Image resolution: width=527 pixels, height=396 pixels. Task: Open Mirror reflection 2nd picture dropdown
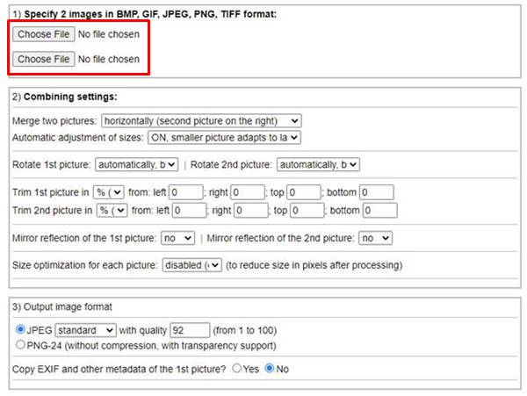point(375,238)
